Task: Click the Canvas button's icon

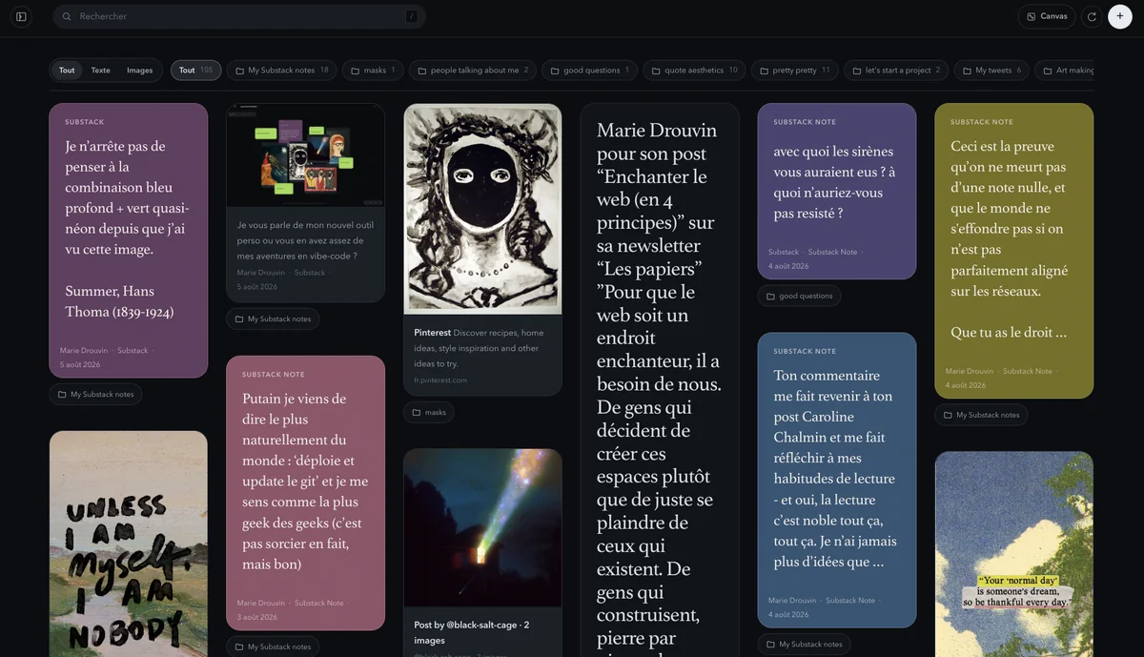Action: tap(1032, 16)
